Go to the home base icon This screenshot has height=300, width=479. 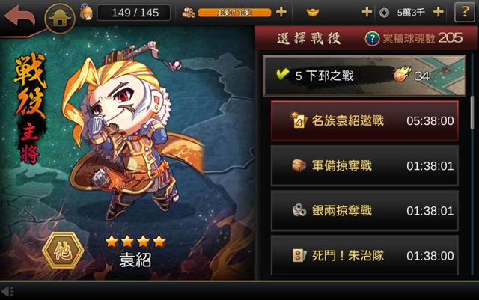coord(60,19)
